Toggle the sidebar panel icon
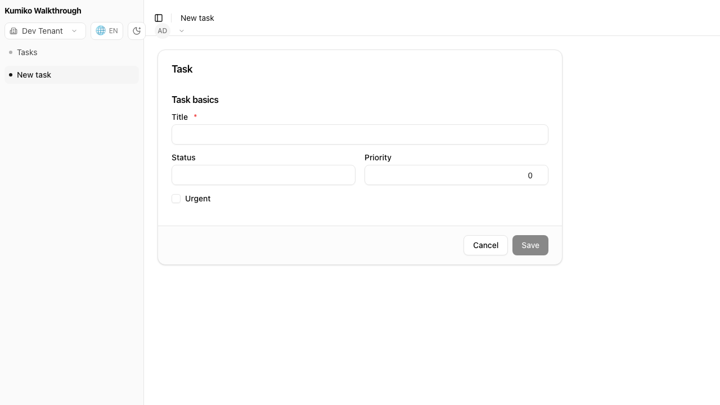 click(x=159, y=18)
